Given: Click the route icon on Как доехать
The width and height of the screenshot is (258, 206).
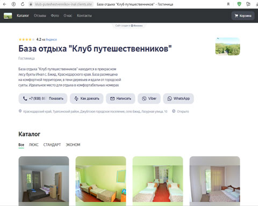Looking at the screenshot, I should [76, 98].
